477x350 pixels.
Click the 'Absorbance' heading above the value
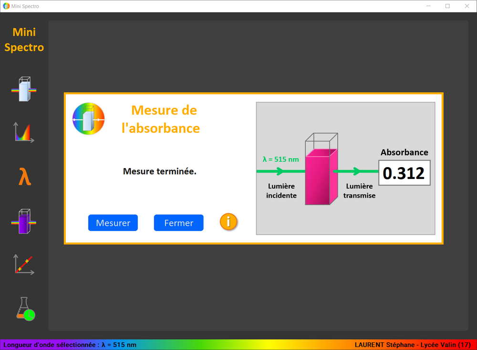pos(404,152)
